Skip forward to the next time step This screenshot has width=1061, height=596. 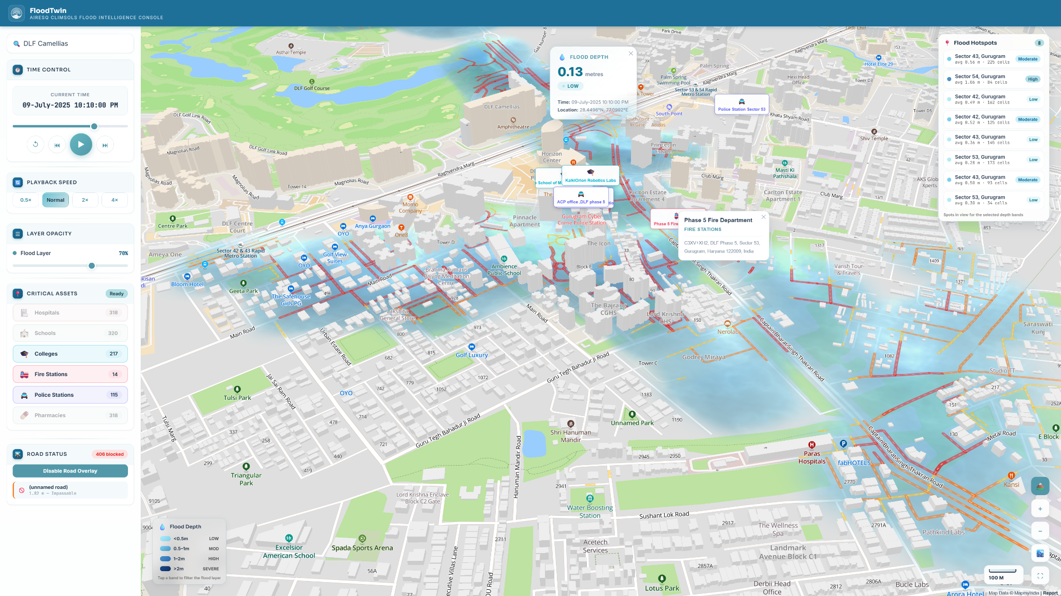tap(105, 145)
